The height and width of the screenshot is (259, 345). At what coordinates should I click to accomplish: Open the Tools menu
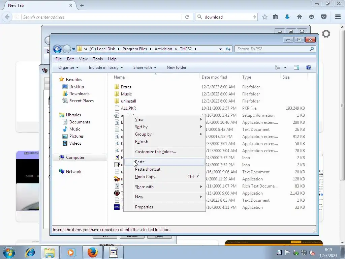click(98, 59)
